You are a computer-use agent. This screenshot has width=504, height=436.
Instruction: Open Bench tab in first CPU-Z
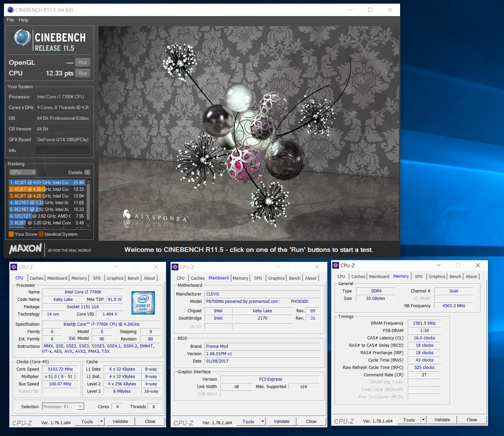[133, 278]
